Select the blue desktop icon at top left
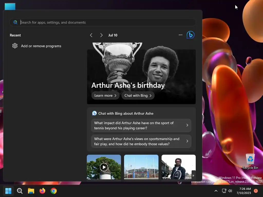 pos(10,6)
